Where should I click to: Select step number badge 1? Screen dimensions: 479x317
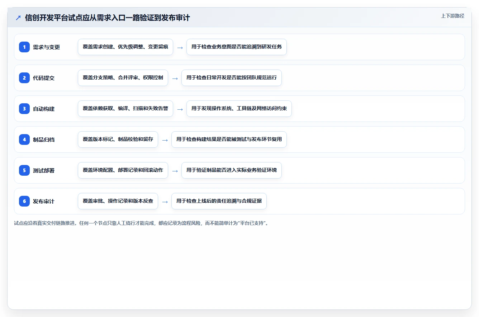tap(24, 47)
